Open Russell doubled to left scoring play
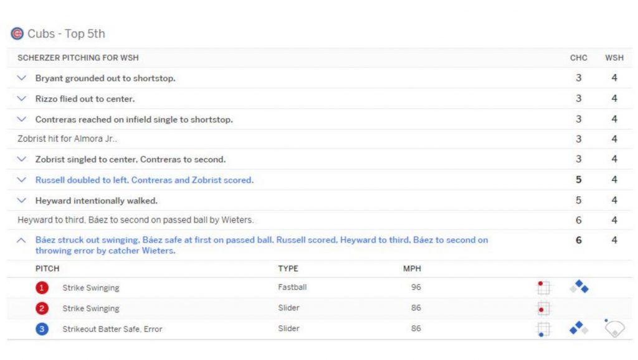This screenshot has width=638, height=360. (145, 180)
